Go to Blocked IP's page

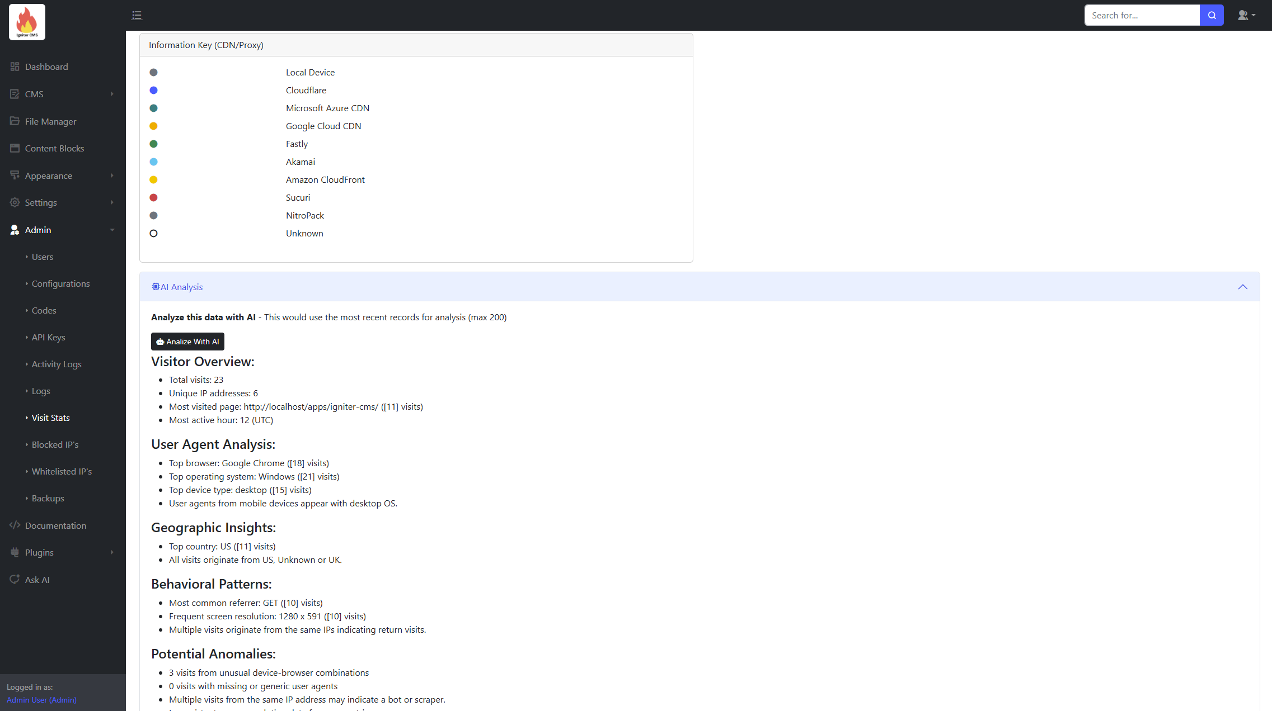pos(55,444)
